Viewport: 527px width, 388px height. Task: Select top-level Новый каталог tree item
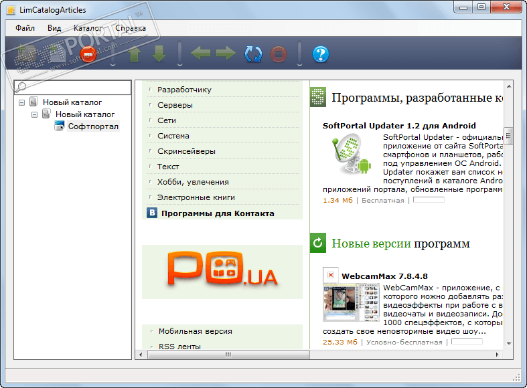pyautogui.click(x=72, y=102)
